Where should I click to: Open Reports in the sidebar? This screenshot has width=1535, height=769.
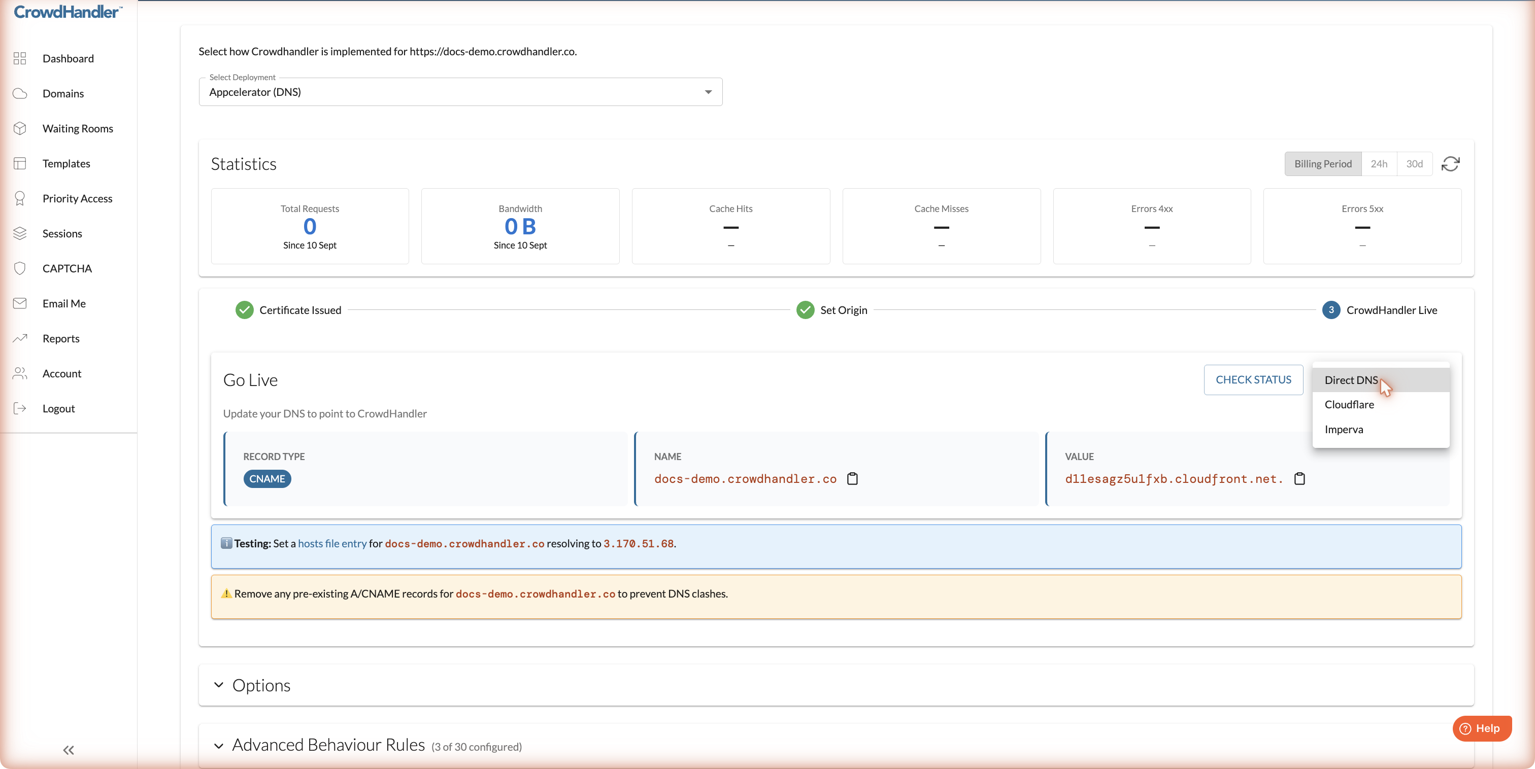click(x=61, y=338)
